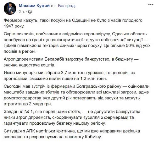Open Максим Куций profile picture
156x142 pixels.
coord(10,9)
